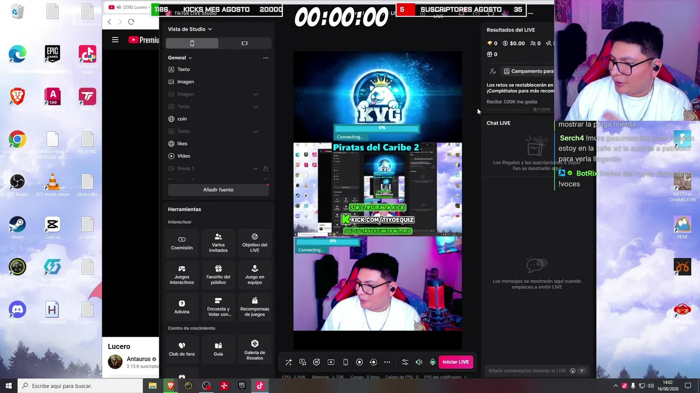The height and width of the screenshot is (393, 700).
Task: Open Club de fans tile
Action: (x=182, y=349)
